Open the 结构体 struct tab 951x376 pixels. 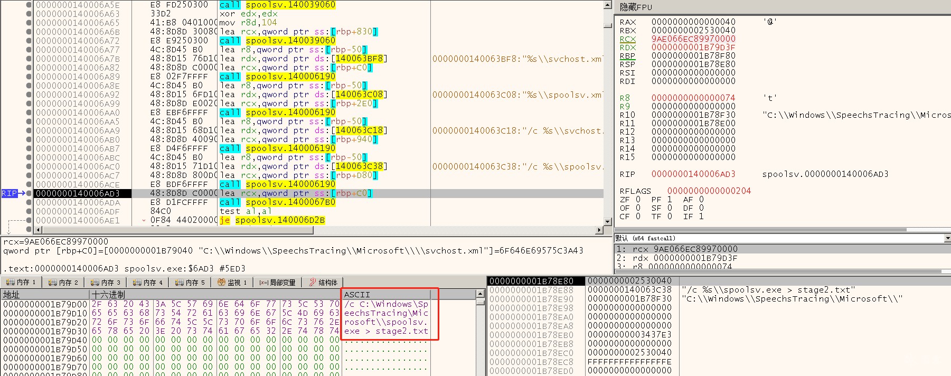[x=323, y=283]
